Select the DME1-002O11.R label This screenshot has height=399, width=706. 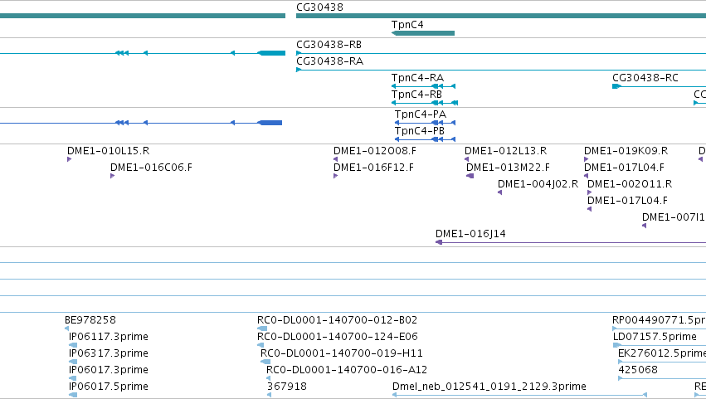click(x=630, y=184)
